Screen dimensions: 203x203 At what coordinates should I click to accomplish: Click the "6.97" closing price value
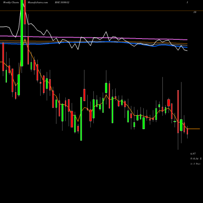coord(193,154)
